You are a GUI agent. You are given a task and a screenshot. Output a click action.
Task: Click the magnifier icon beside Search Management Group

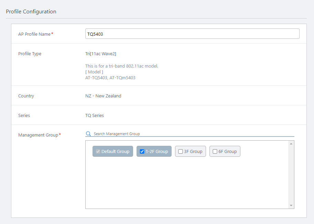coord(88,134)
